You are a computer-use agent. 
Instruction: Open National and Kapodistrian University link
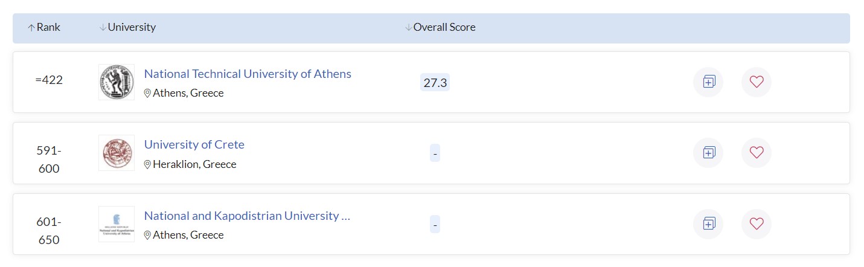point(247,216)
